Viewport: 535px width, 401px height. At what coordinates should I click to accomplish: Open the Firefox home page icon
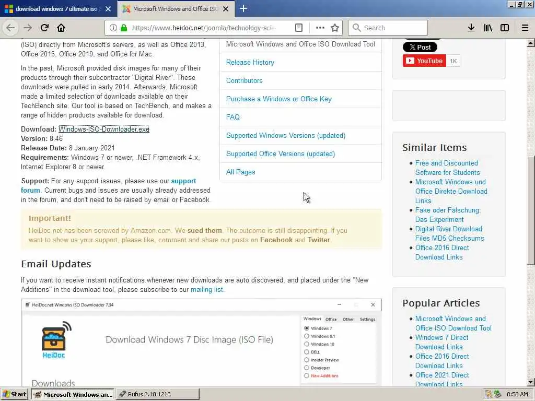click(61, 28)
